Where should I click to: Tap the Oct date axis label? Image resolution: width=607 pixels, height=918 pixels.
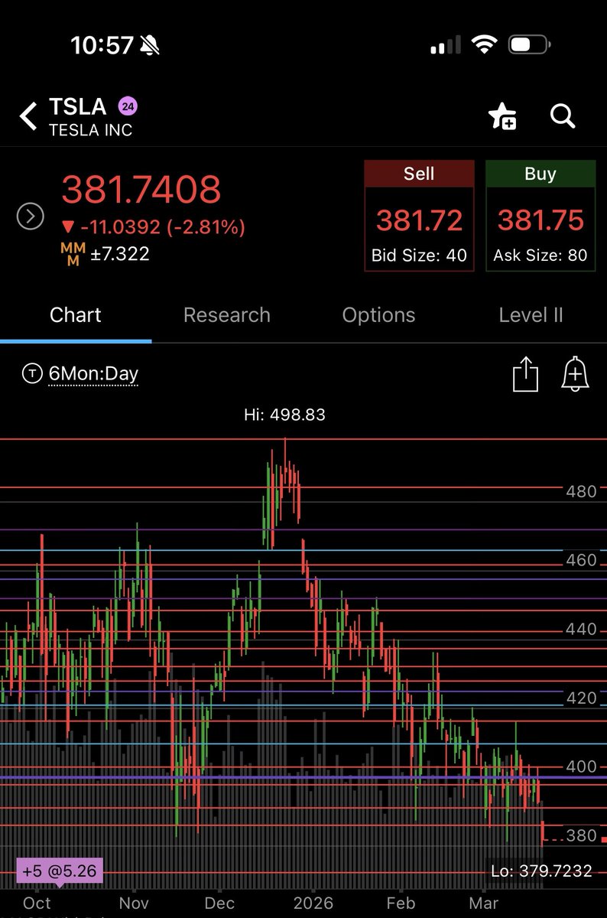point(37,903)
